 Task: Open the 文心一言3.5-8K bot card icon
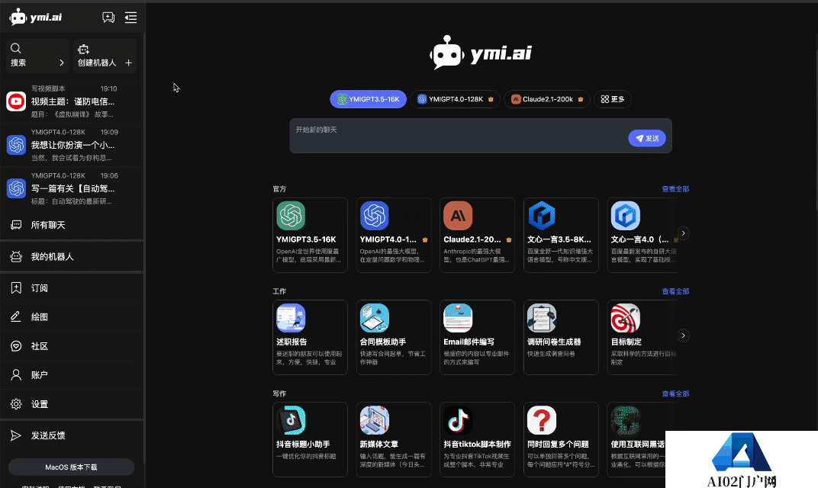[542, 215]
